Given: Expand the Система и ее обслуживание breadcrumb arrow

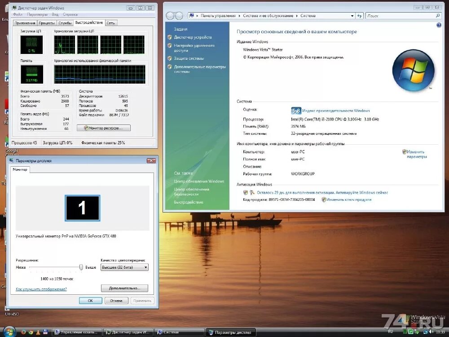Looking at the screenshot, I should point(297,16).
